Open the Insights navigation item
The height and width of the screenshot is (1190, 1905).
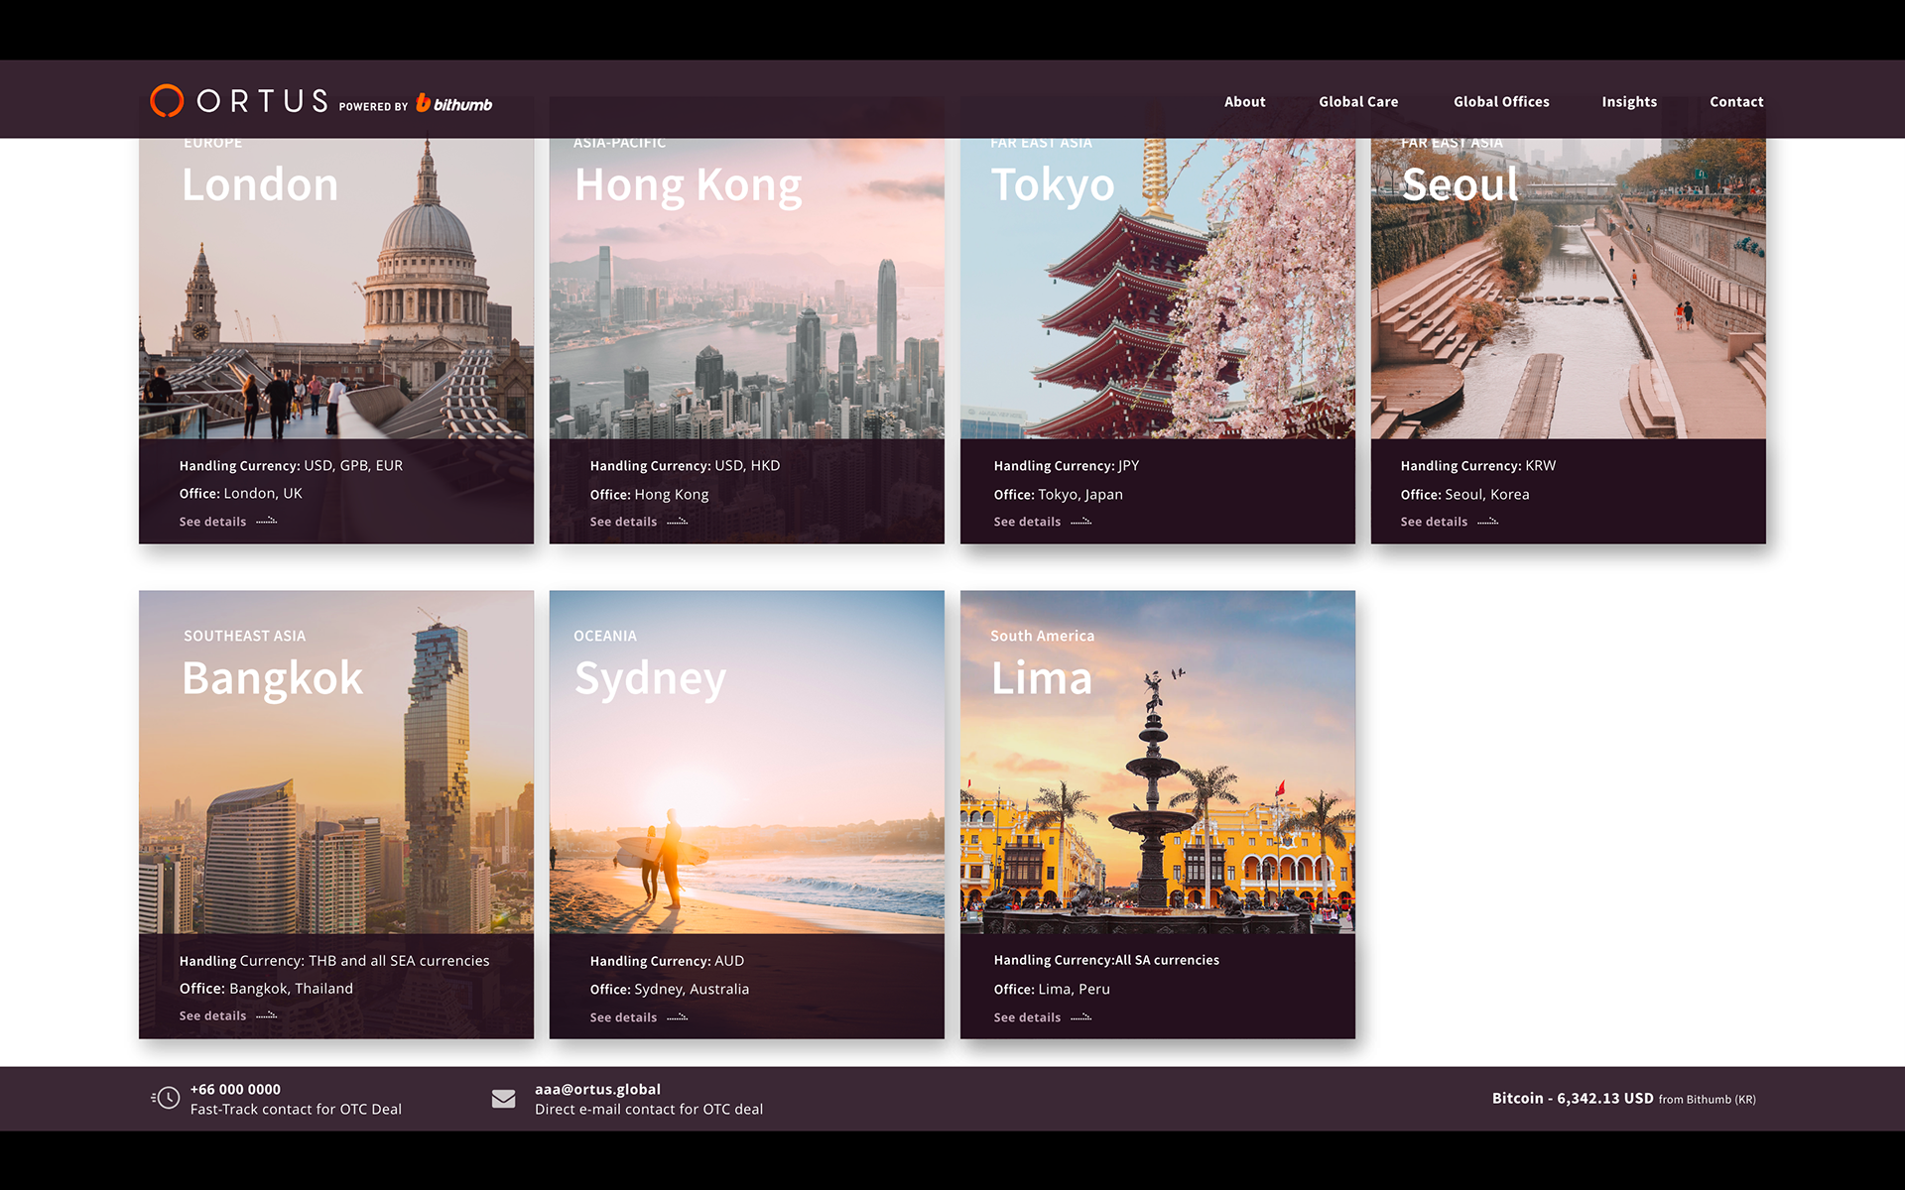point(1629,101)
